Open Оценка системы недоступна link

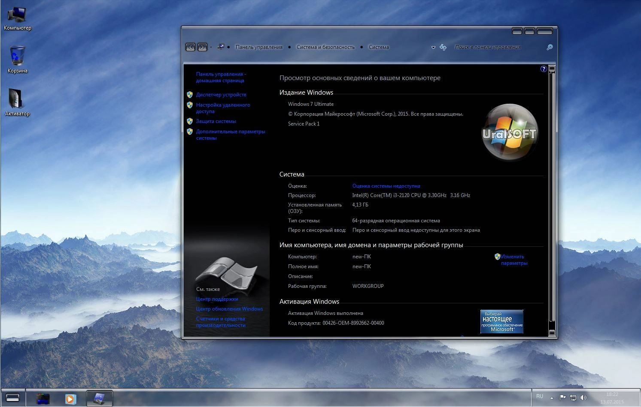(386, 186)
